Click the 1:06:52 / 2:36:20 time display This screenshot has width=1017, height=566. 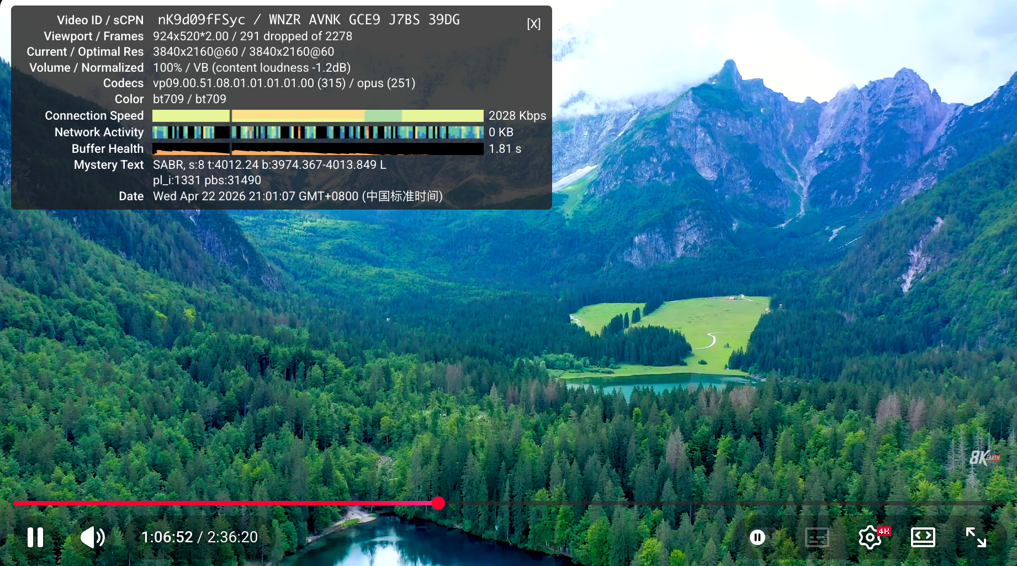[199, 537]
